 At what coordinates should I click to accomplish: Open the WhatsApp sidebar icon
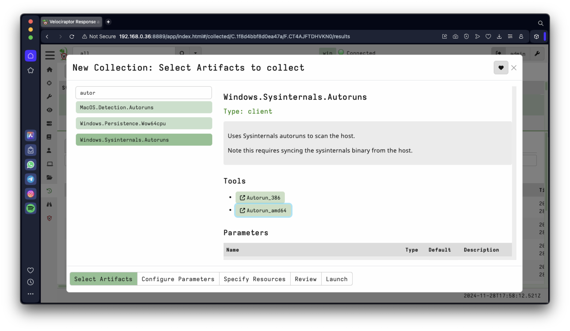coord(31,165)
